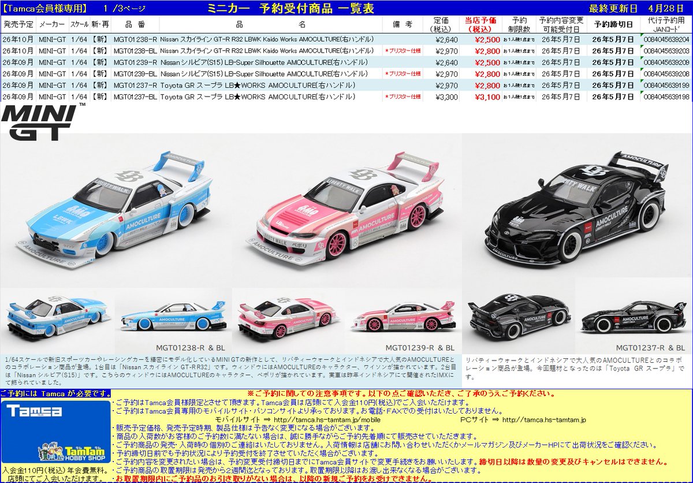The width and height of the screenshot is (693, 483).
Task: Click JAN code 0084045639204
Action: click(666, 39)
